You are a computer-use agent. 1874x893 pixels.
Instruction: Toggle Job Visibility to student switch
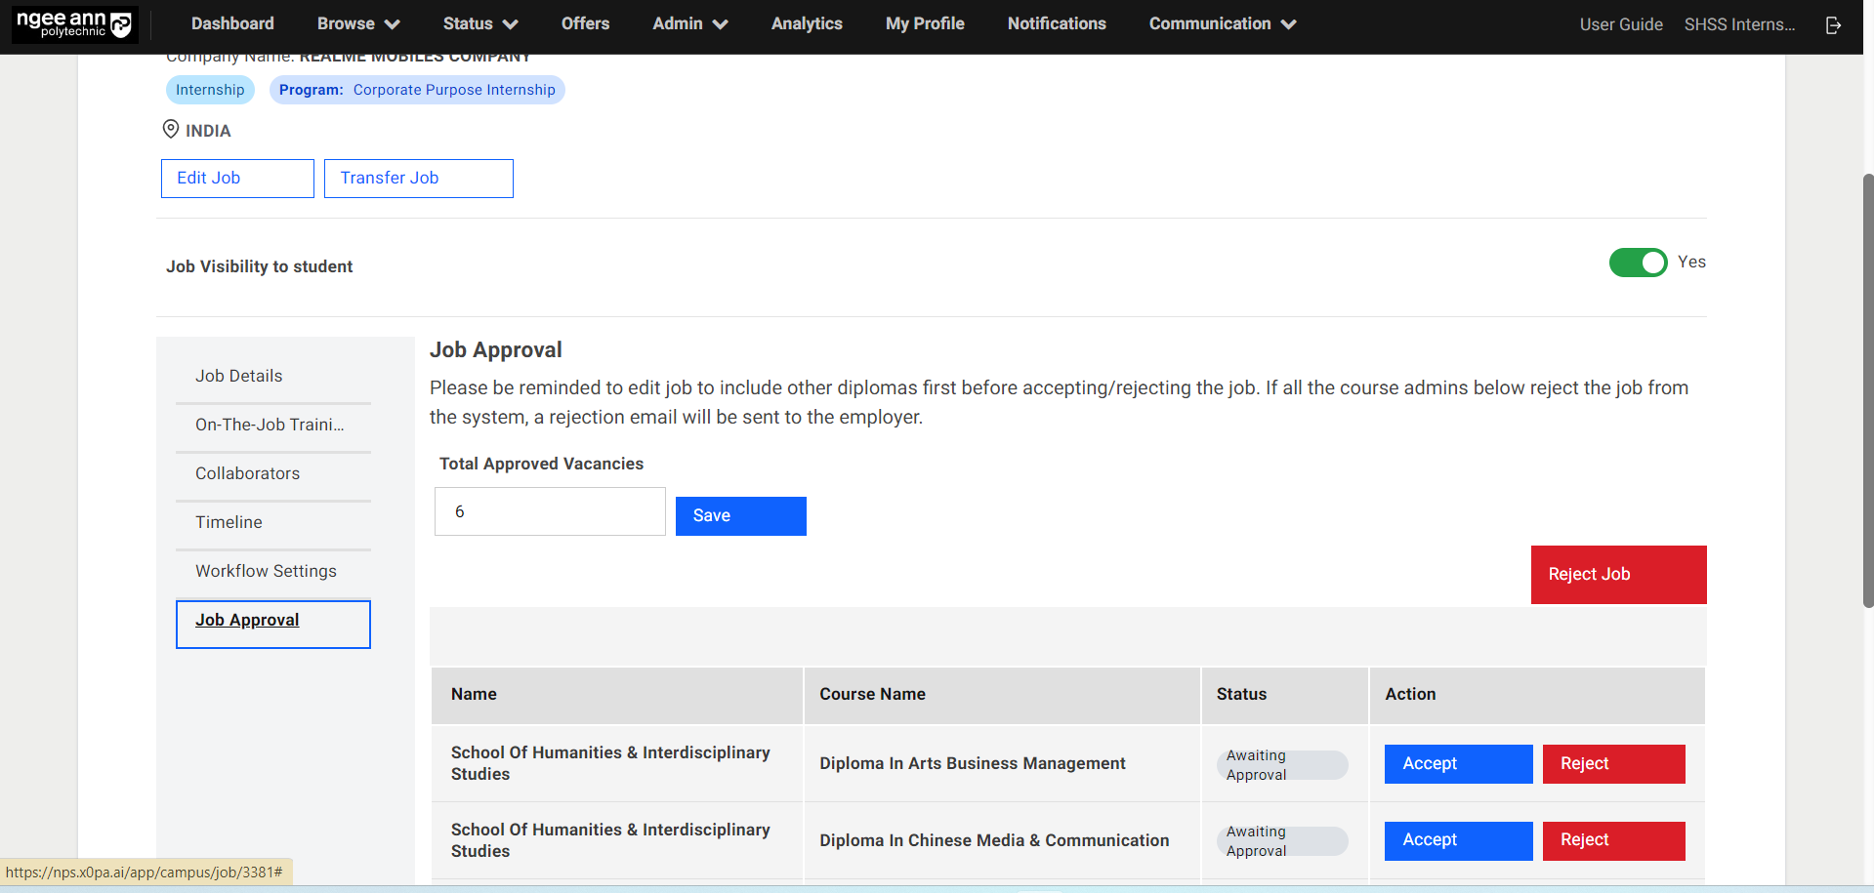pos(1638,263)
